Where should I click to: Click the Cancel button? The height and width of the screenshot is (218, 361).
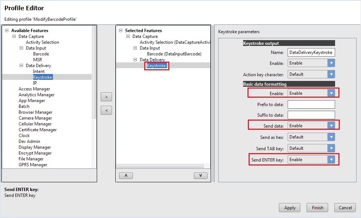pos(345,208)
